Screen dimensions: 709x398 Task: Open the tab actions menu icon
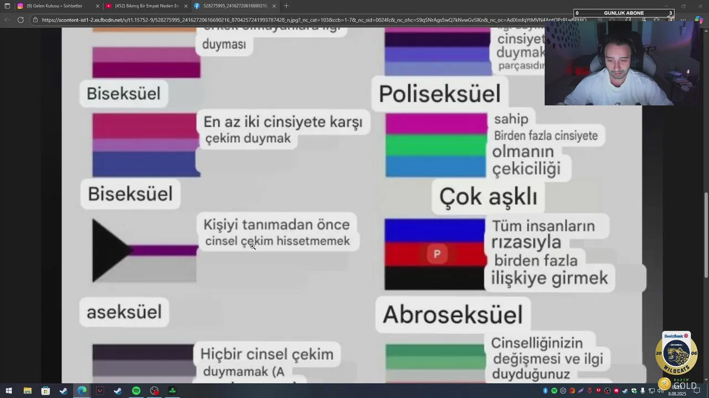[7, 6]
